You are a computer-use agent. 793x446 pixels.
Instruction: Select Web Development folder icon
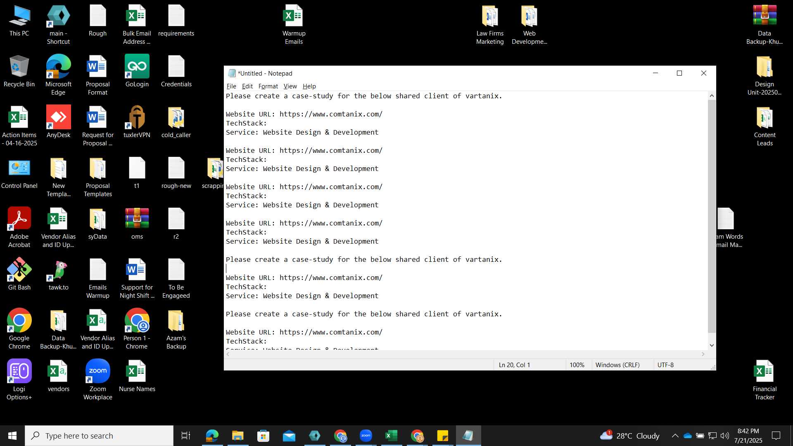point(529,24)
